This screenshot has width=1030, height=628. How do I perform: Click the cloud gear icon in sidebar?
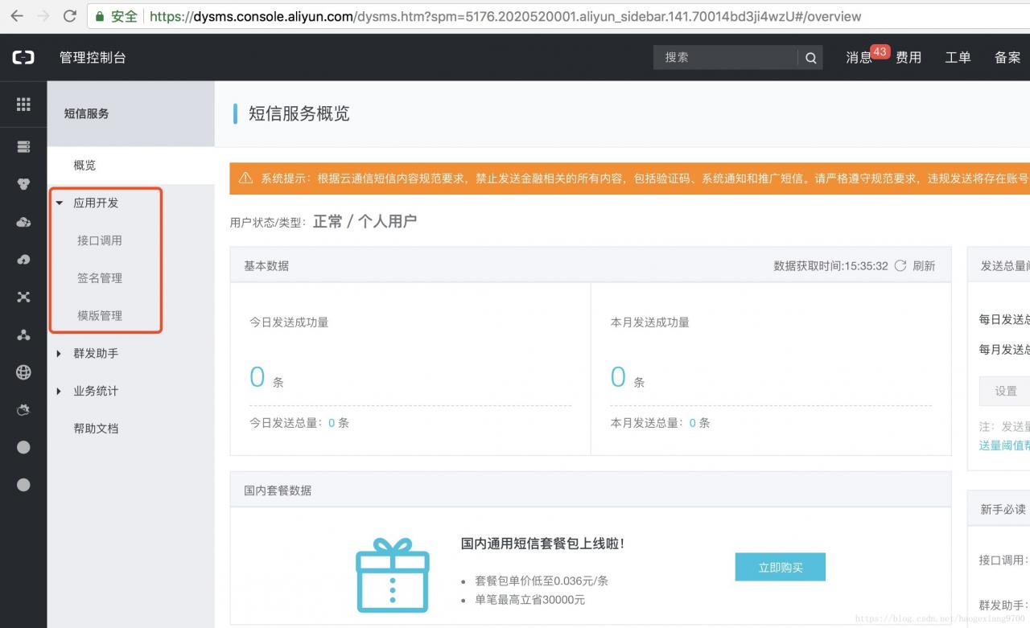23,410
